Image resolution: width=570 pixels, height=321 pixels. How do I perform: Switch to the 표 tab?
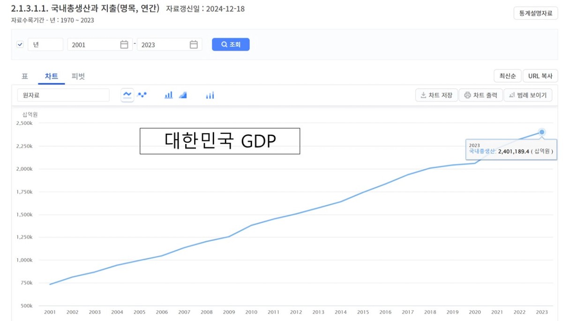(x=25, y=76)
